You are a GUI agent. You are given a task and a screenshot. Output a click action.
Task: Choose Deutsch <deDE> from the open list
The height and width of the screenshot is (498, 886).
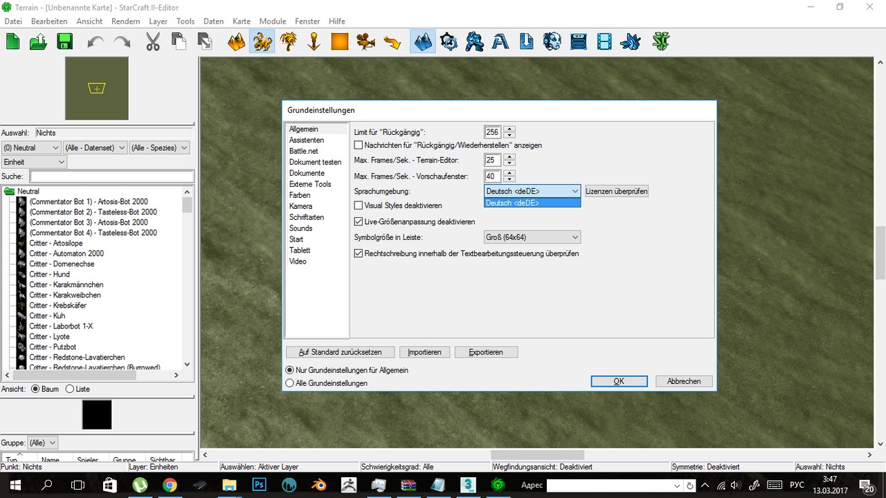532,203
